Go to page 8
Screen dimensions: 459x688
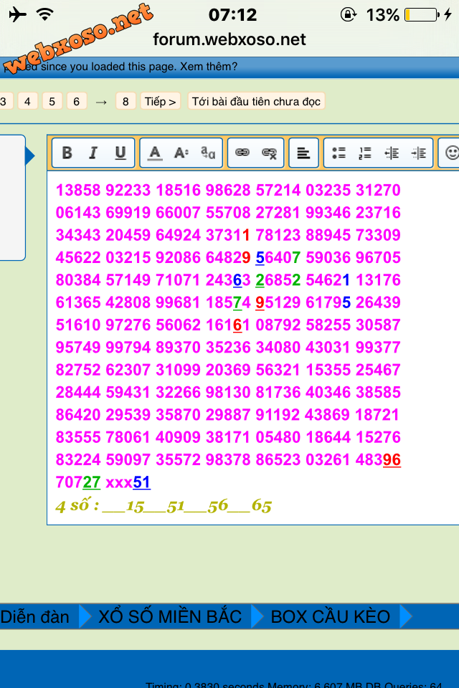pos(126,101)
